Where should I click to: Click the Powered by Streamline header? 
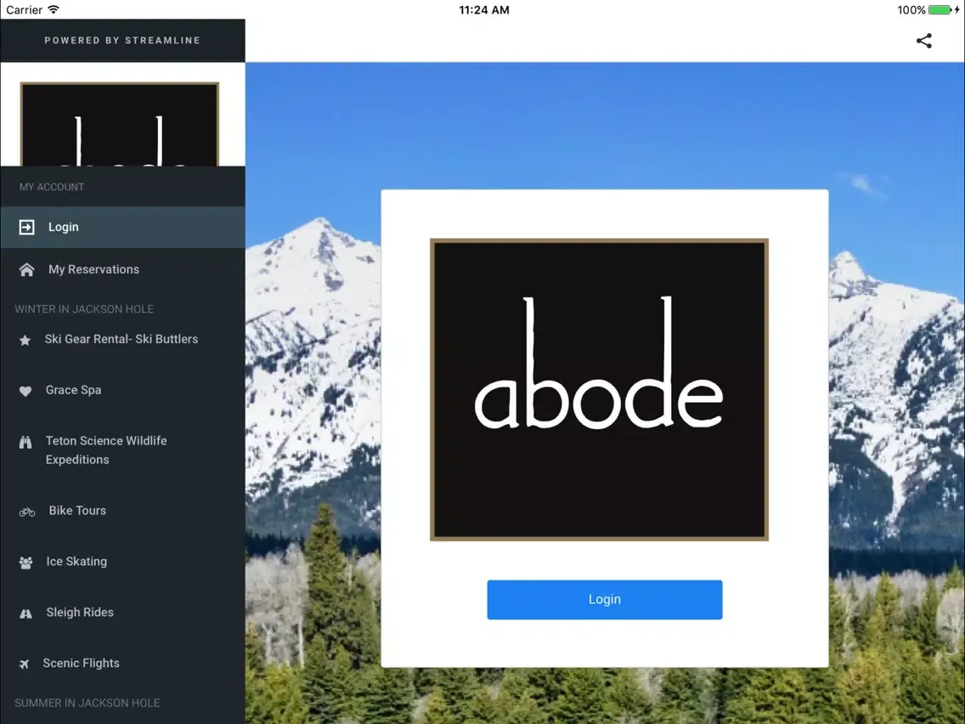(122, 40)
